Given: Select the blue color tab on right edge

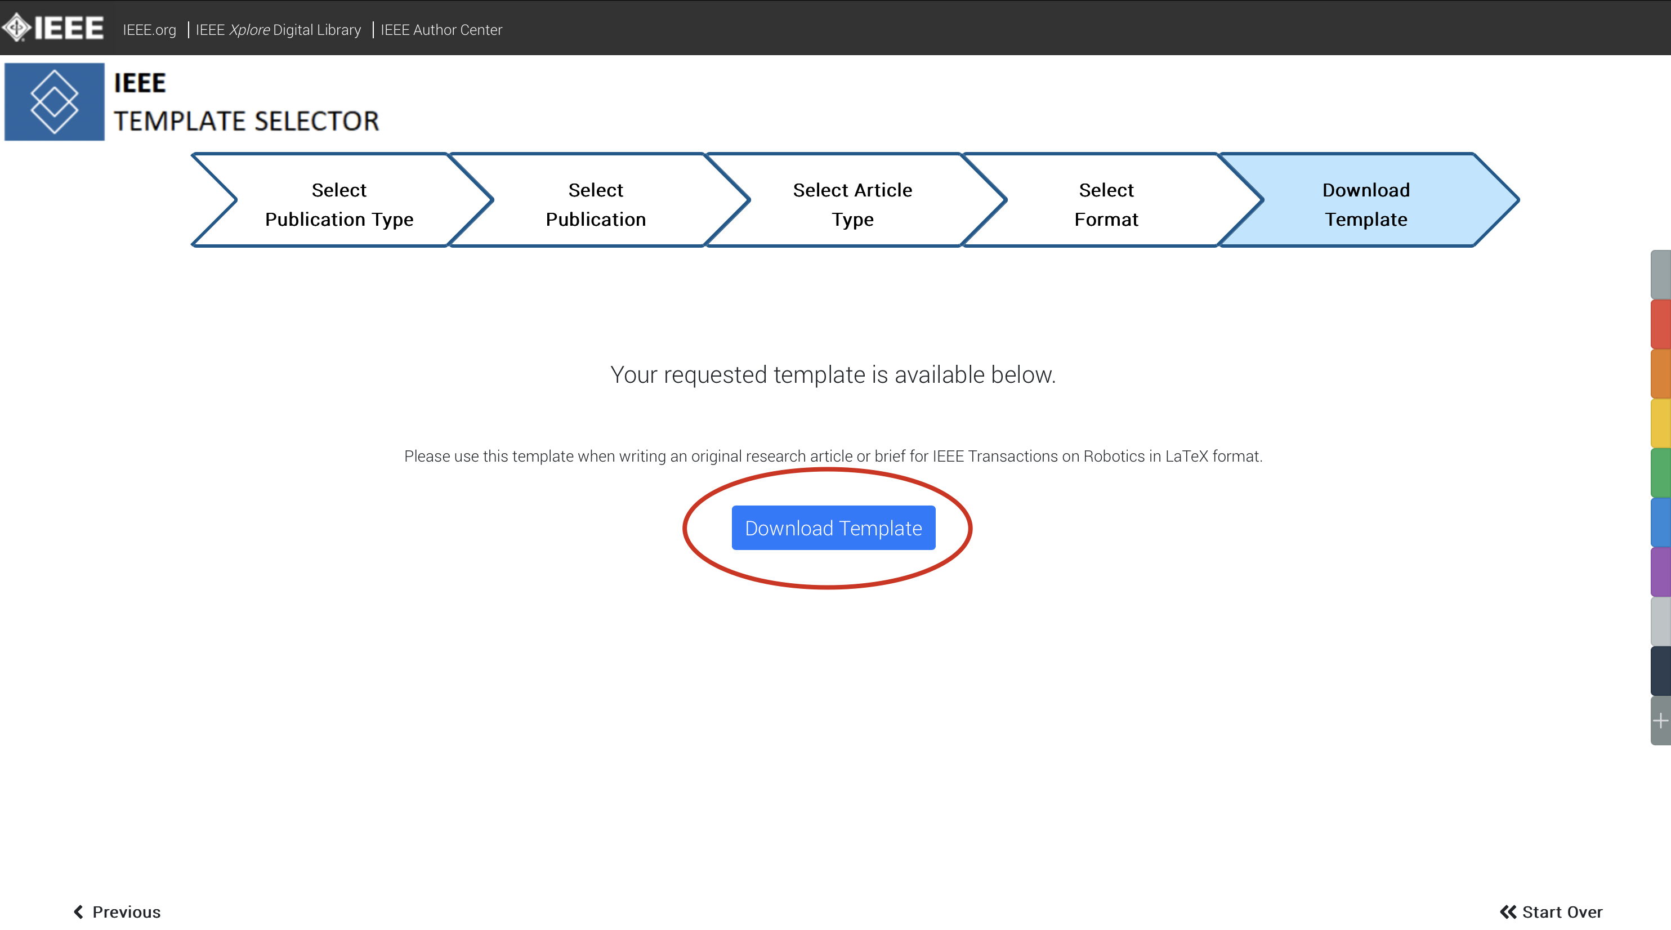Looking at the screenshot, I should [x=1661, y=522].
